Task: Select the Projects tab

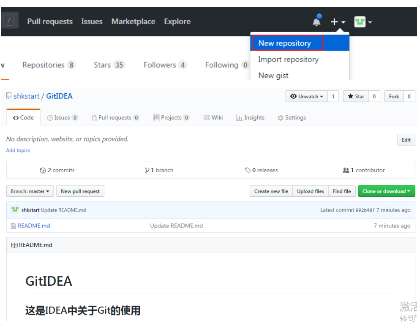Action: point(171,117)
